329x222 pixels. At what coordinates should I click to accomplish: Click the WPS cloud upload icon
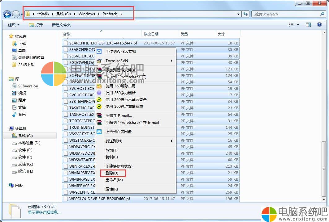coord(99,52)
